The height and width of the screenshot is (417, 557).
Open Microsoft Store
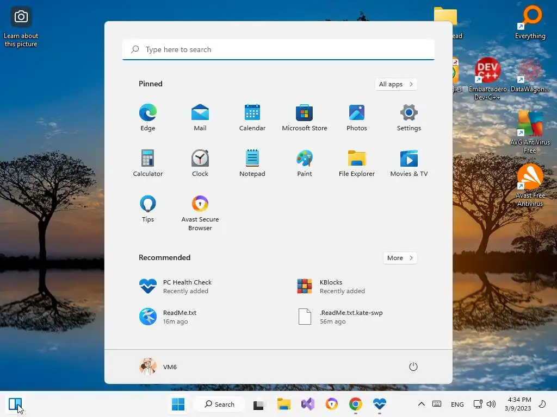(x=305, y=118)
